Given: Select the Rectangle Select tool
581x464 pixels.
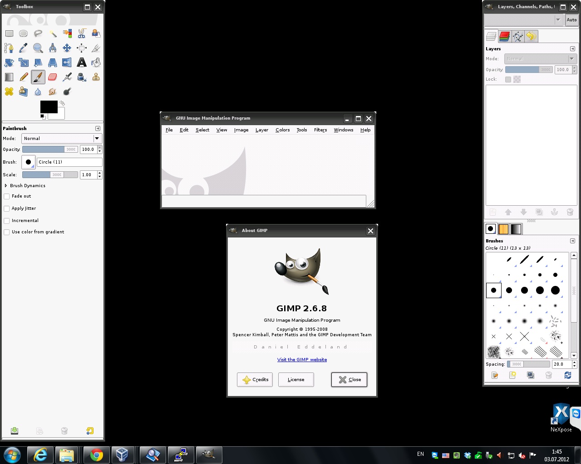Looking at the screenshot, I should [9, 34].
